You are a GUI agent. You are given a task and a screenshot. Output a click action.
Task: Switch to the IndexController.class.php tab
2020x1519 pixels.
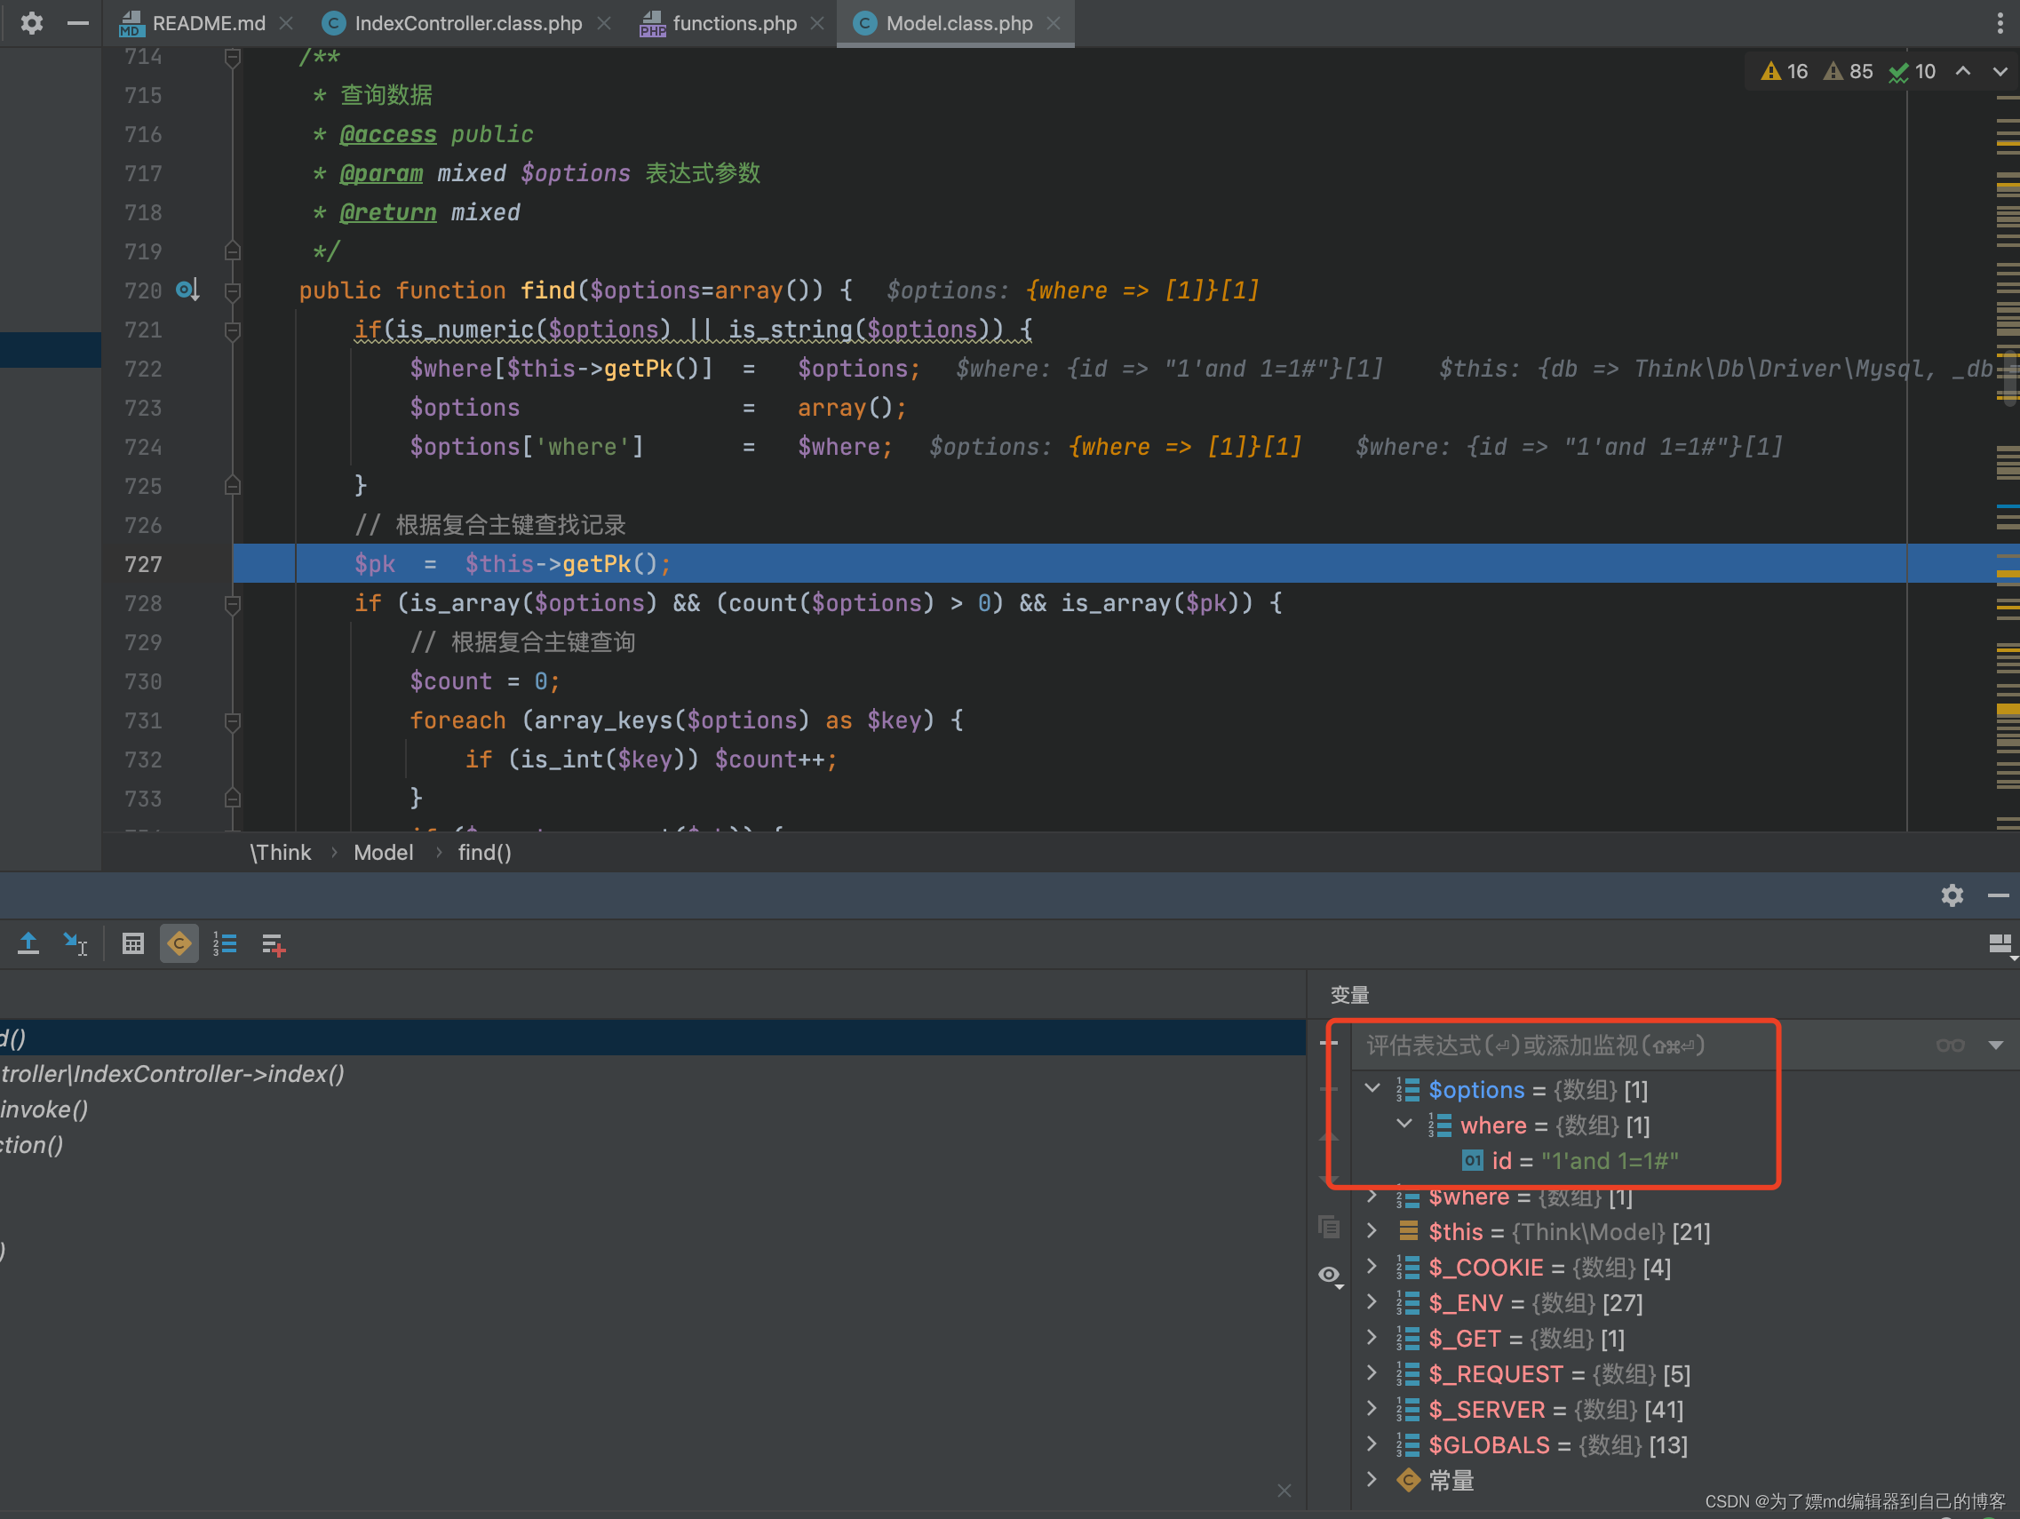point(466,24)
